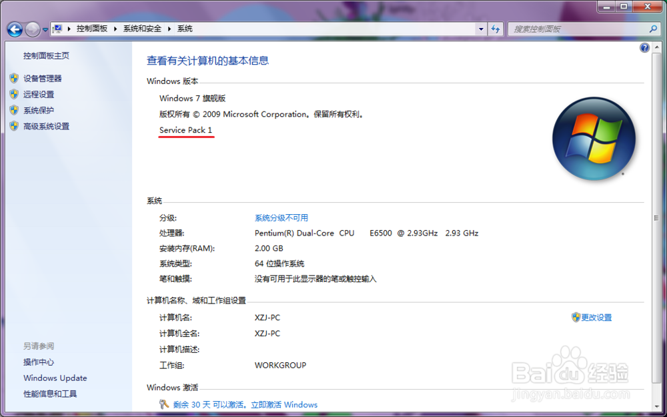Click the computer icon in address bar

coord(57,29)
